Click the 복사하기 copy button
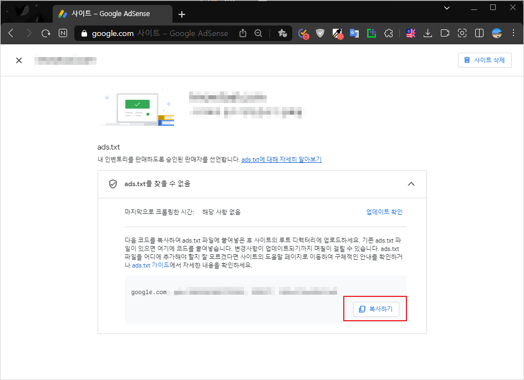 376,309
